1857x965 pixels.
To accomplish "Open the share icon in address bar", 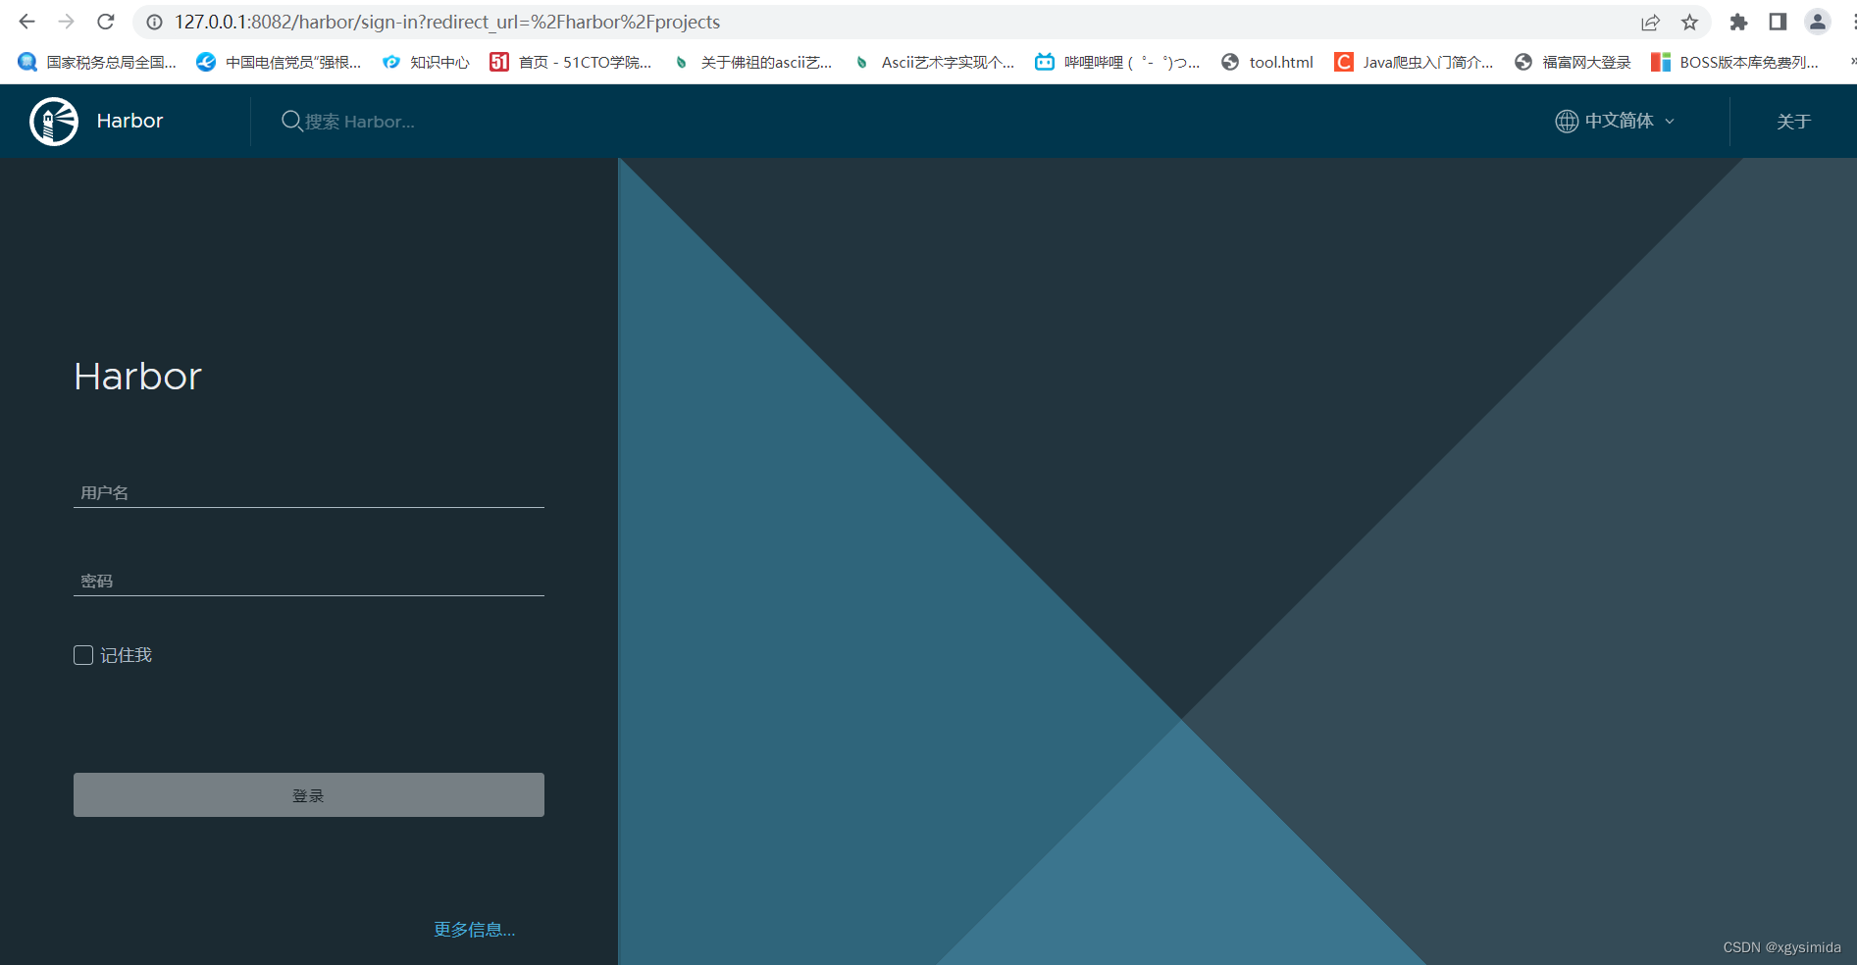I will (1651, 22).
